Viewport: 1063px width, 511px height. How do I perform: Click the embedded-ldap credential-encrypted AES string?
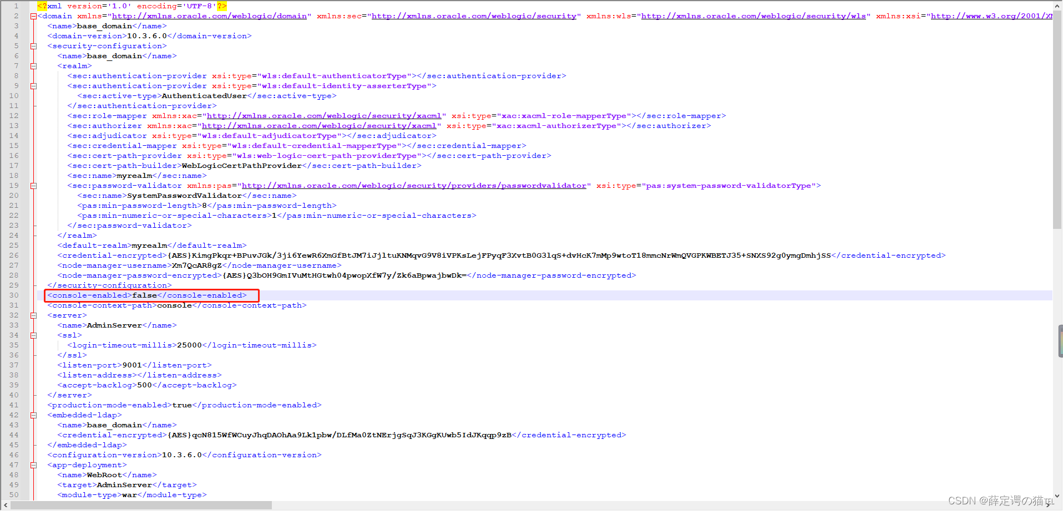[x=339, y=435]
